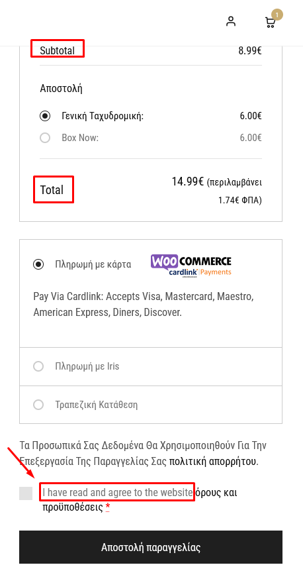Select Γενική Ταχυδρομική shipping radio button
The height and width of the screenshot is (565, 303).
pyautogui.click(x=45, y=116)
